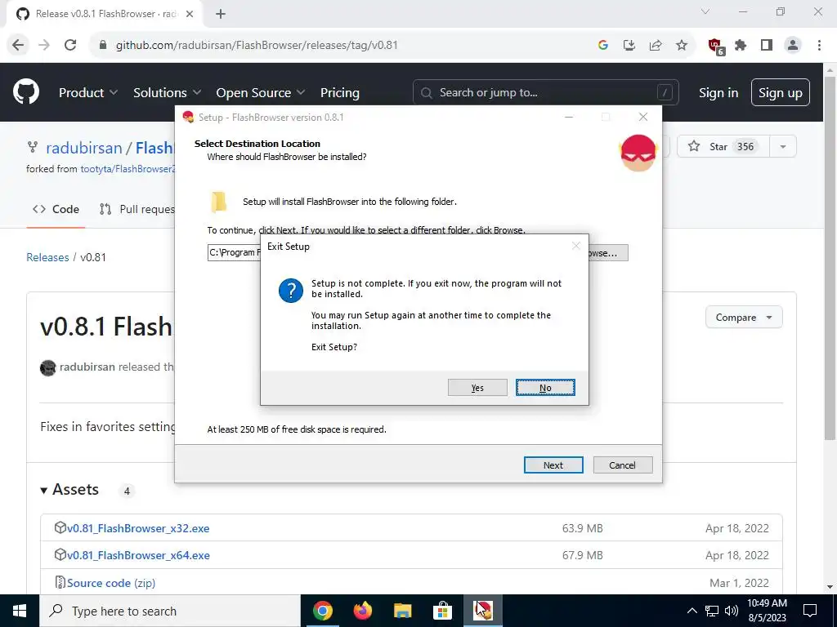Screen dimensions: 837x627
Task: Go back with browser back arrow
Action: [x=18, y=45]
